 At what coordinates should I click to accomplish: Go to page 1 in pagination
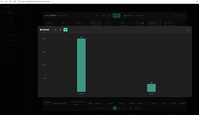115,108
